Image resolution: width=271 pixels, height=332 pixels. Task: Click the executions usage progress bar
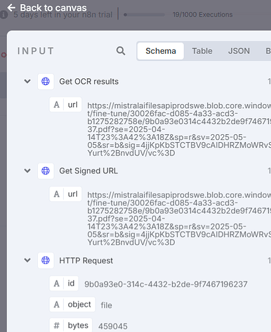(144, 15)
